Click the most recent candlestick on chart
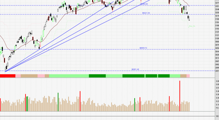Screen dimensions: 219x120 click(189, 18)
